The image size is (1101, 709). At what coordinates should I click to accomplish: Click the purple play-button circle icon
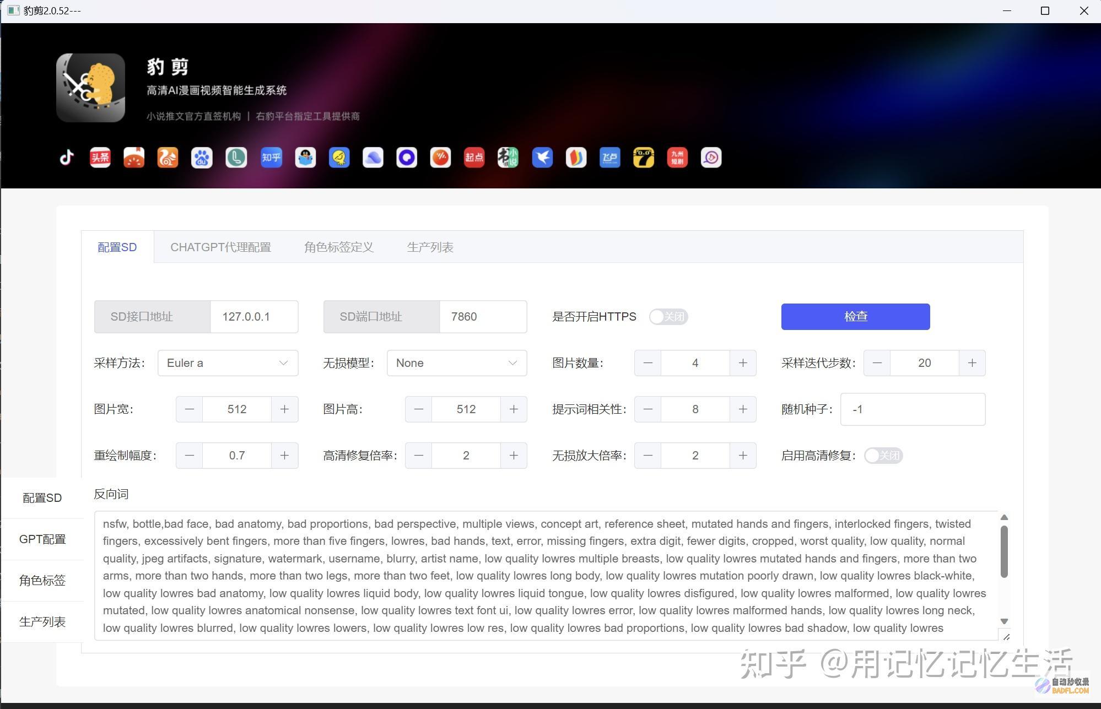711,158
